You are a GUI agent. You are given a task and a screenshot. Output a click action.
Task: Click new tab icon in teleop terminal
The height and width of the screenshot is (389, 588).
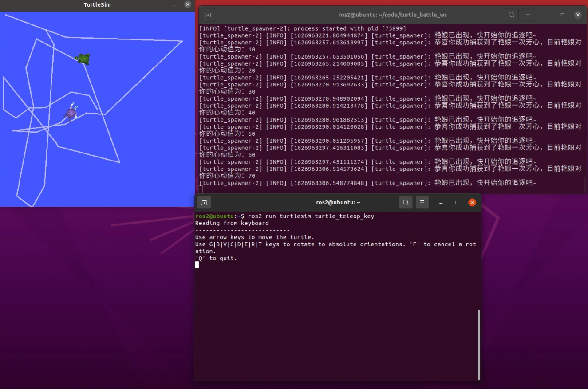pos(204,203)
